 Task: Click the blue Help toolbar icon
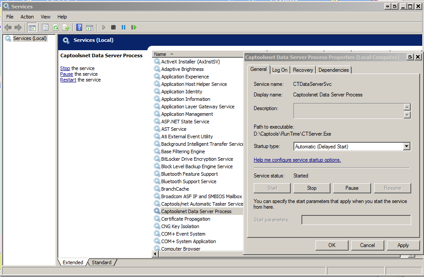[x=79, y=27]
